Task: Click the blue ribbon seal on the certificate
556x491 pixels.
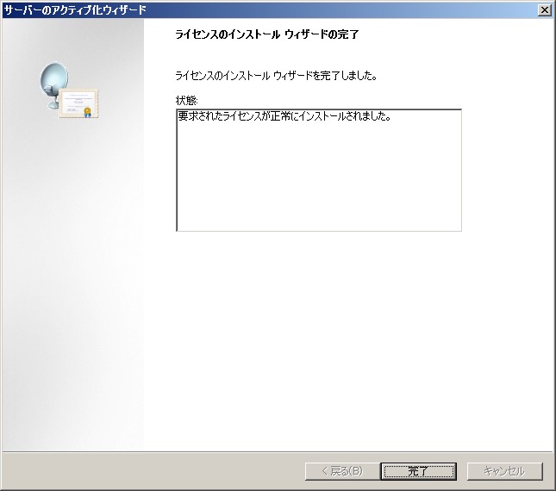Action: click(87, 112)
